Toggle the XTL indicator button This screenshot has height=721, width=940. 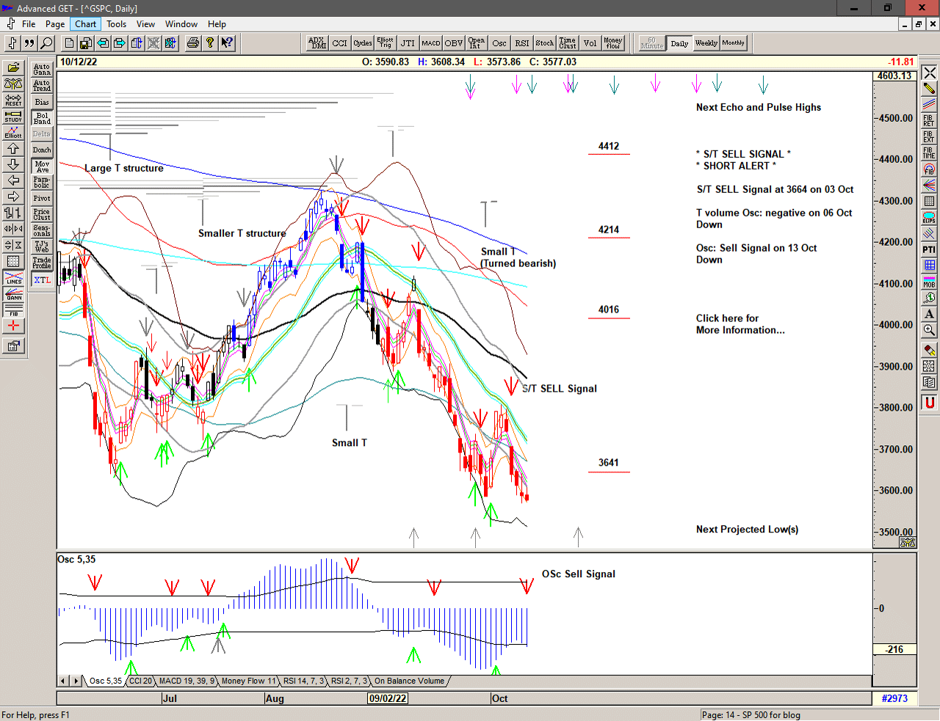(42, 280)
